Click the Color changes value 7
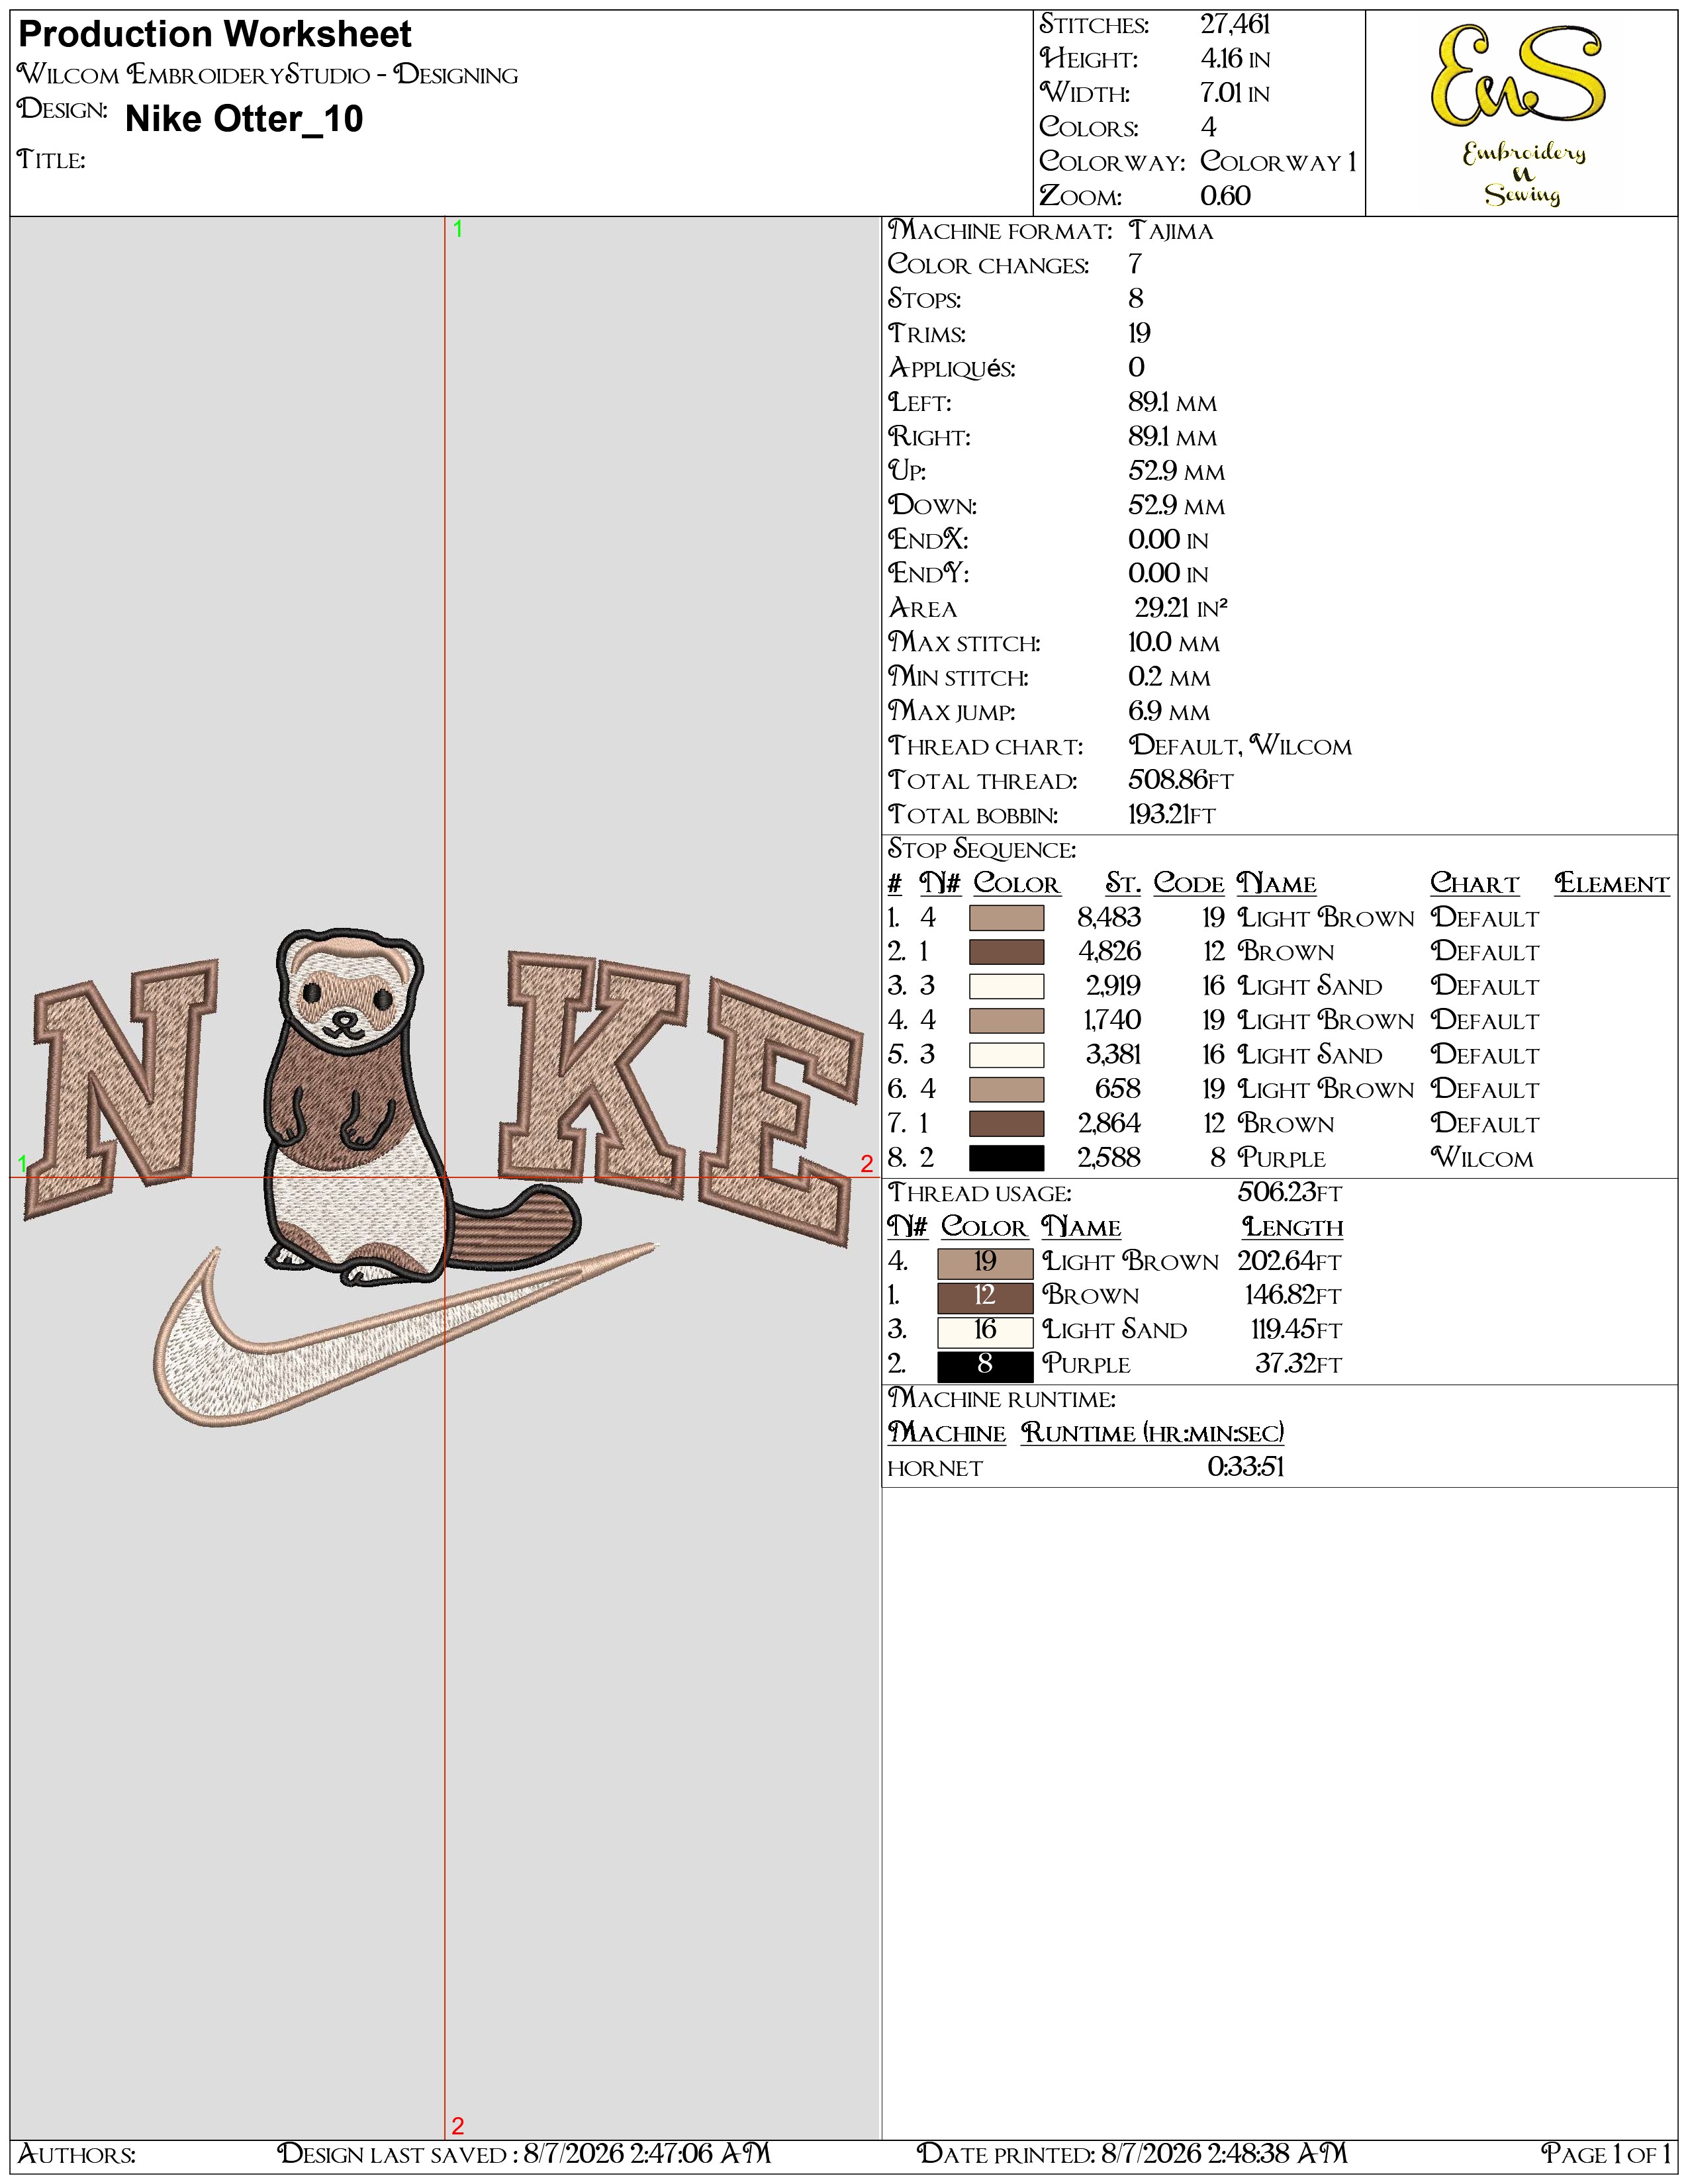The image size is (1688, 2184). (x=1135, y=265)
